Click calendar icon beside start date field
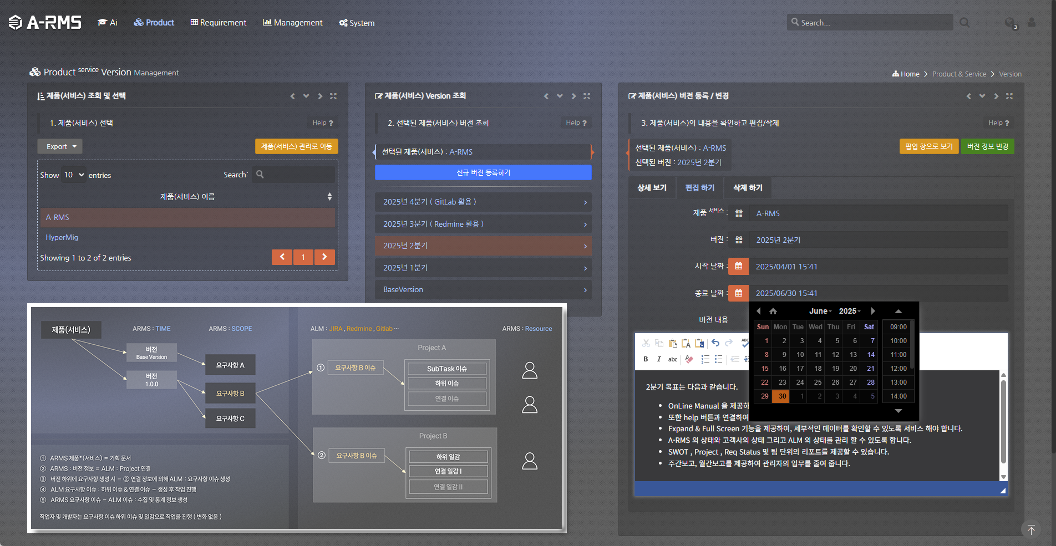Image resolution: width=1056 pixels, height=546 pixels. coord(738,267)
